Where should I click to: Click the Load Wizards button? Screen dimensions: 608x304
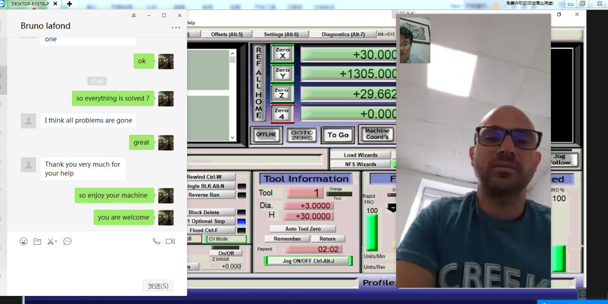pos(360,155)
